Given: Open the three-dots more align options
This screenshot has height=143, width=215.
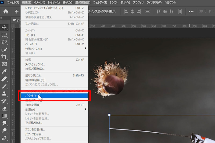Looking at the screenshot, I should pyautogui.click(x=191, y=12).
